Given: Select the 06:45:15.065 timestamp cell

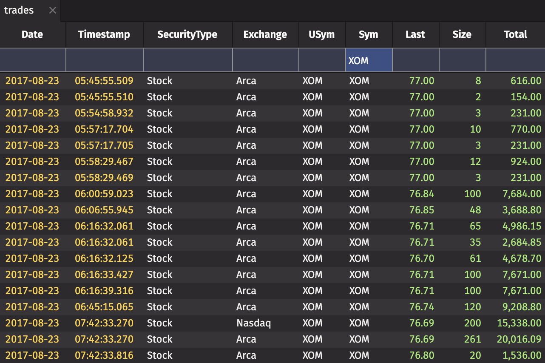Looking at the screenshot, I should 104,307.
